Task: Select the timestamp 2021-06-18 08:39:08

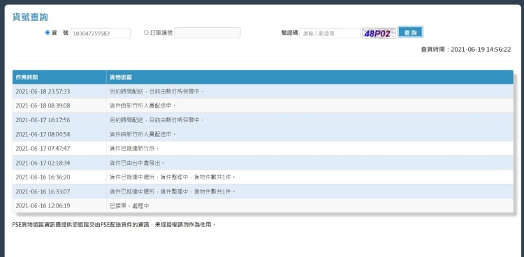Action: (x=43, y=105)
